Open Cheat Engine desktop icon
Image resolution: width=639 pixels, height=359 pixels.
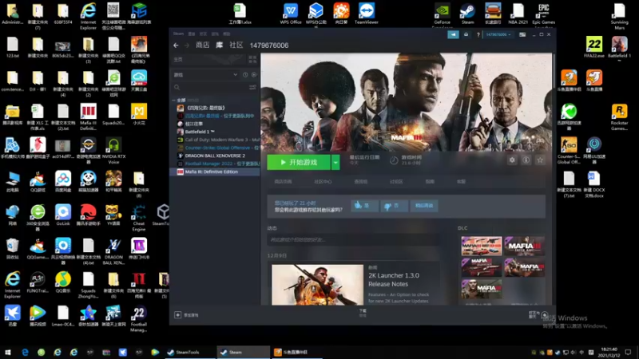click(138, 218)
